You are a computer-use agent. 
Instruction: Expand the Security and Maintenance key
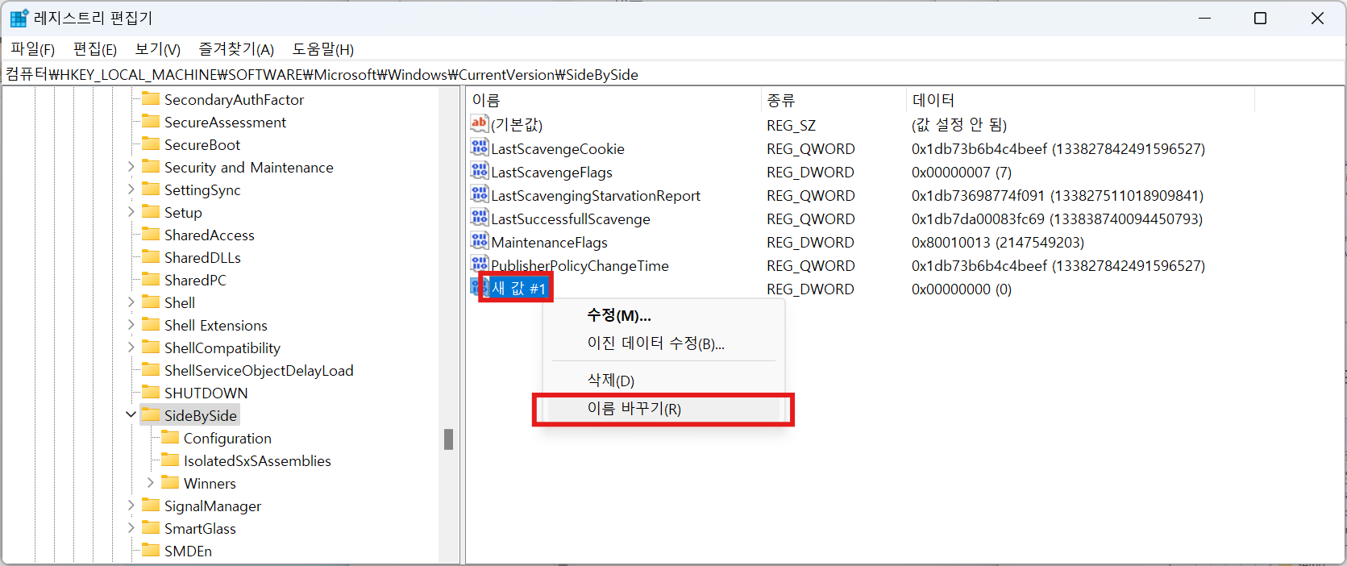point(131,167)
